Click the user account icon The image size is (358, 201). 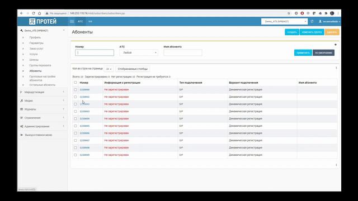(320, 21)
